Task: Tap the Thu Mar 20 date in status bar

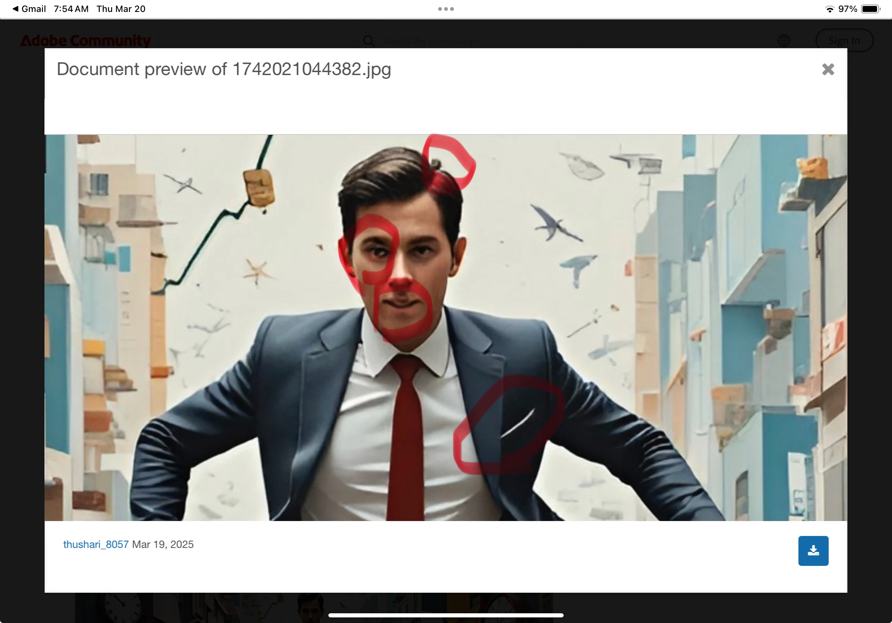Action: pyautogui.click(x=121, y=9)
